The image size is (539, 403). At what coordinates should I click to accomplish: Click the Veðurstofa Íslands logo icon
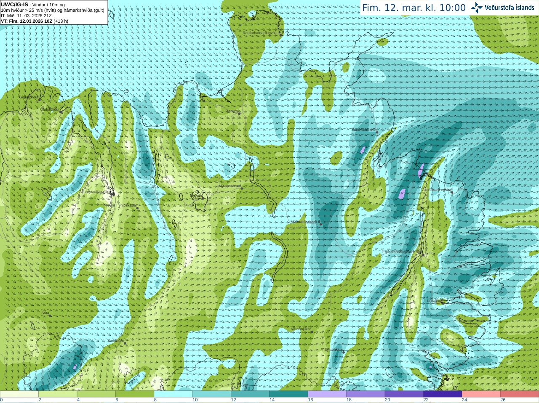477,8
